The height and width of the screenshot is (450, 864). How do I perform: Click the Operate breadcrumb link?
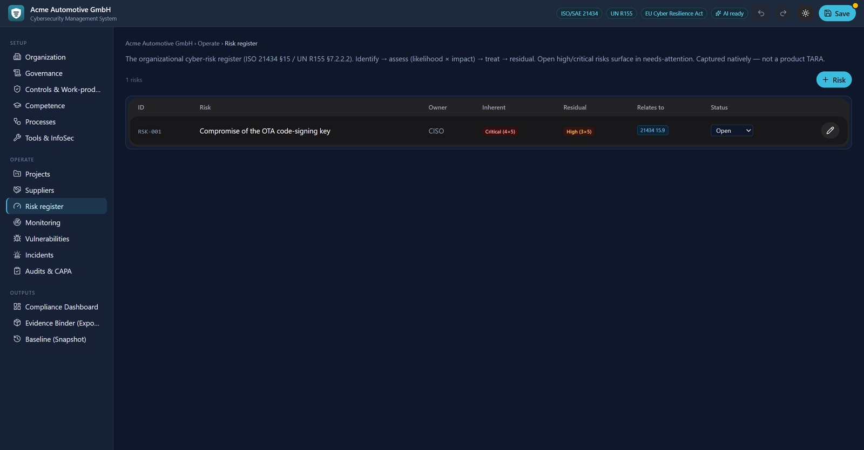point(208,44)
